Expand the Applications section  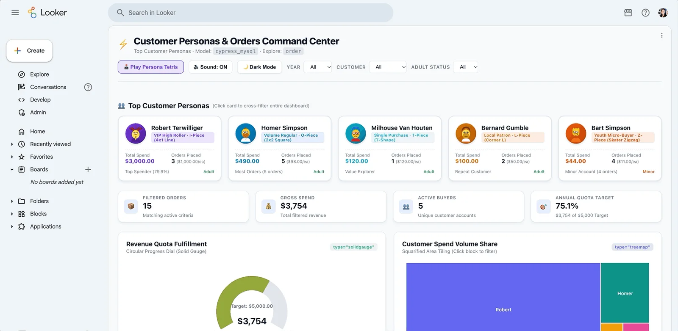point(12,227)
